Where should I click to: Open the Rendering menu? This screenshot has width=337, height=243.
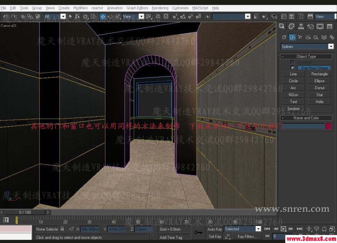160,8
